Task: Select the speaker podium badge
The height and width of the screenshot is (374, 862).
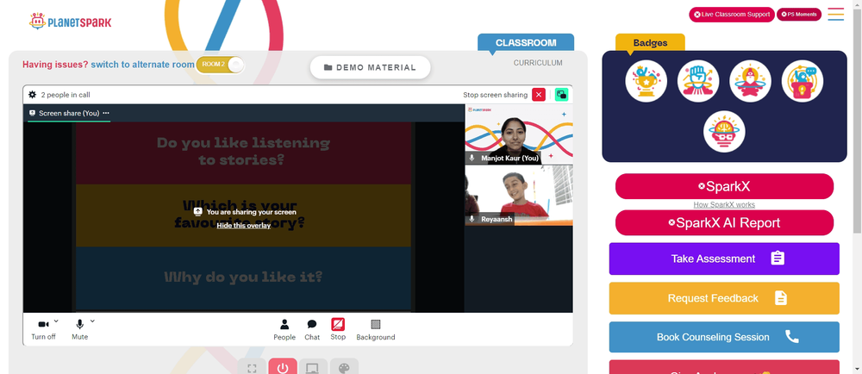Action: click(802, 81)
